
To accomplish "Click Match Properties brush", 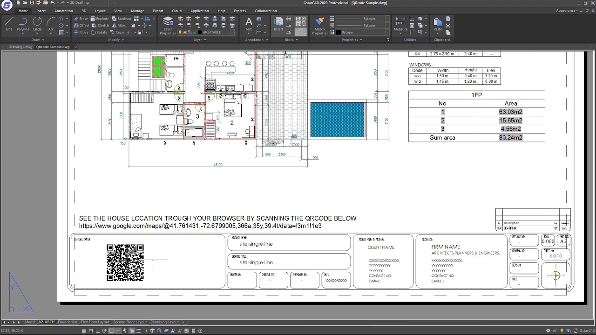I will [319, 26].
